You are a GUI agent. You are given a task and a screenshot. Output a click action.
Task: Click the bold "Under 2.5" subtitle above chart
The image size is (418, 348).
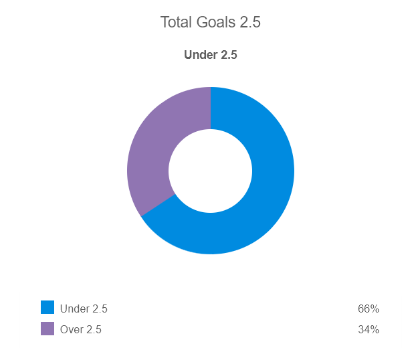(x=210, y=56)
